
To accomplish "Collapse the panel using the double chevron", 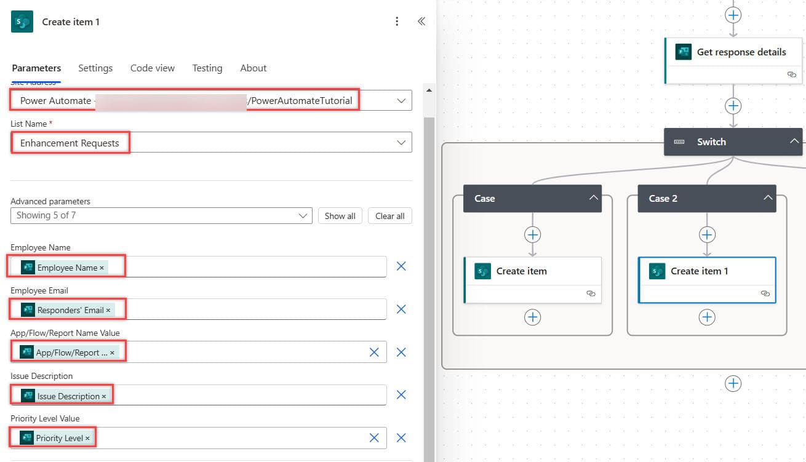I will [x=421, y=21].
